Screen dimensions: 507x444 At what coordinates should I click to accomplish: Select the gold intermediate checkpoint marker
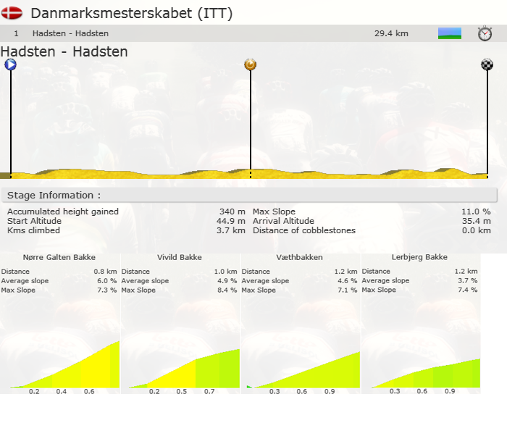click(251, 64)
